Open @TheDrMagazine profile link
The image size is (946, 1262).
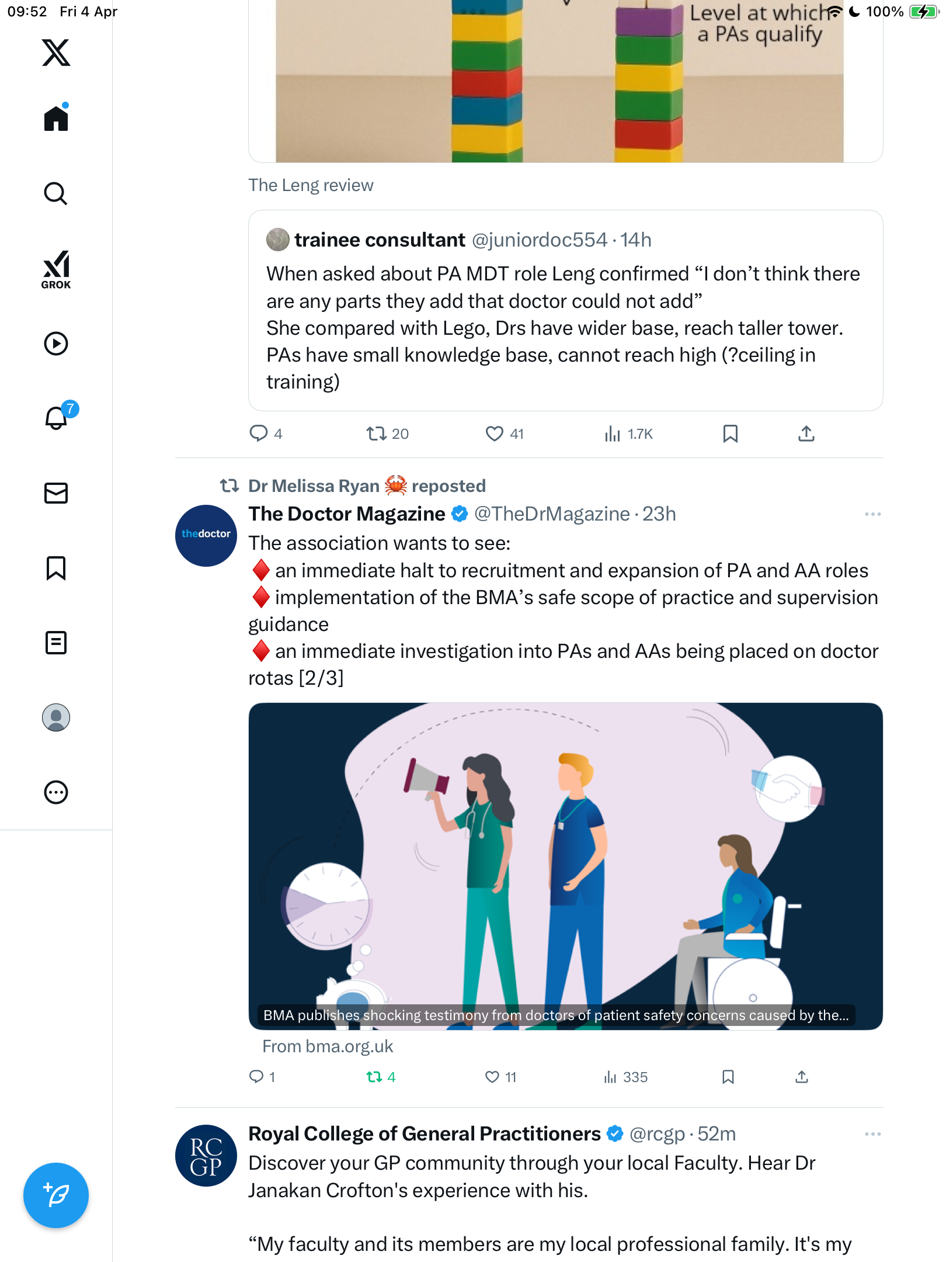pos(552,514)
